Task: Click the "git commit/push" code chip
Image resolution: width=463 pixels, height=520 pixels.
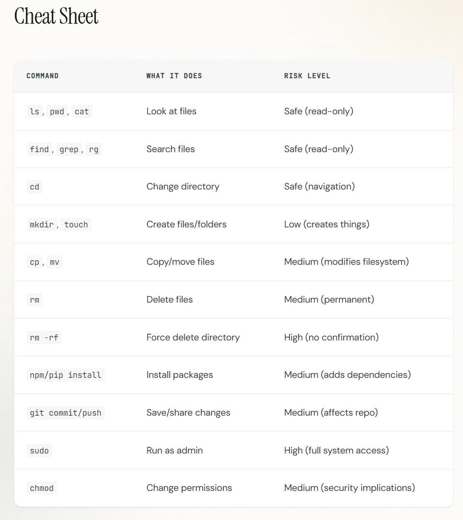Action: [x=65, y=413]
